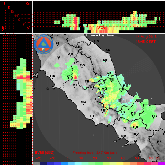Click the '-10' dBZ scale value
The width and height of the screenshot is (165, 165).
[52, 158]
